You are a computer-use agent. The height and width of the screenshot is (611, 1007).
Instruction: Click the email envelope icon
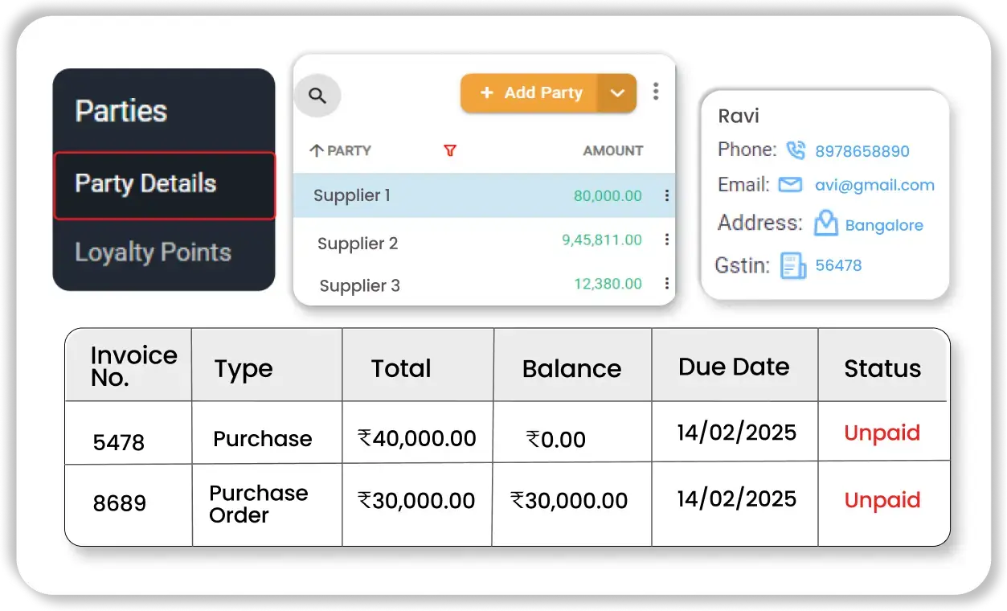point(791,186)
